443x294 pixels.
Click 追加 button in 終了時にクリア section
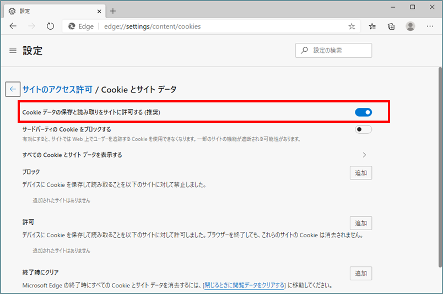pos(361,274)
